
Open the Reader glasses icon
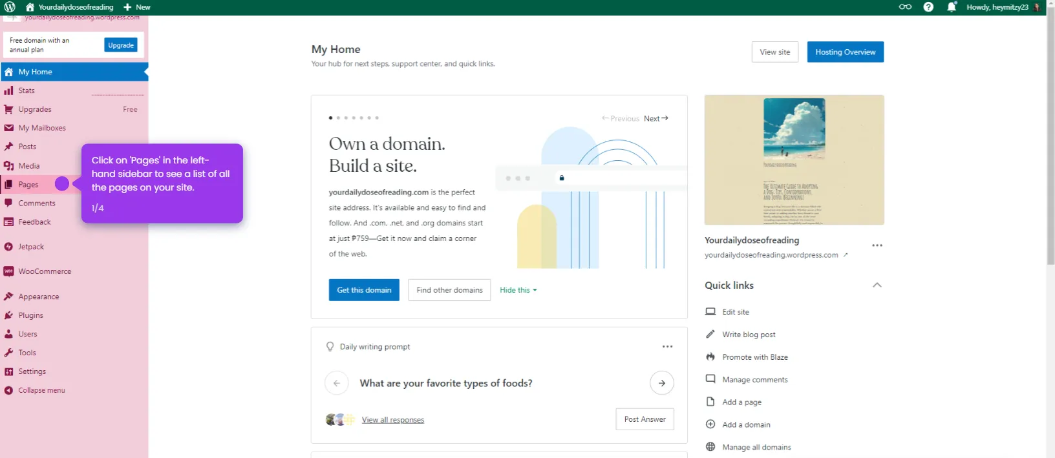pos(905,7)
